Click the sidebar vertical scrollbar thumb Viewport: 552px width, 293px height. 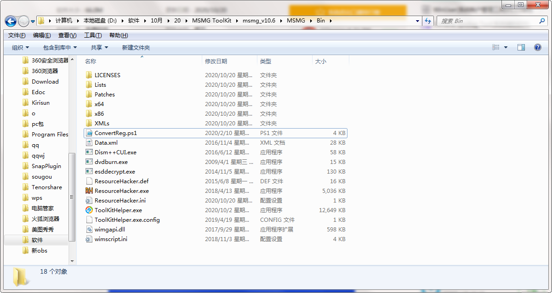click(x=72, y=197)
